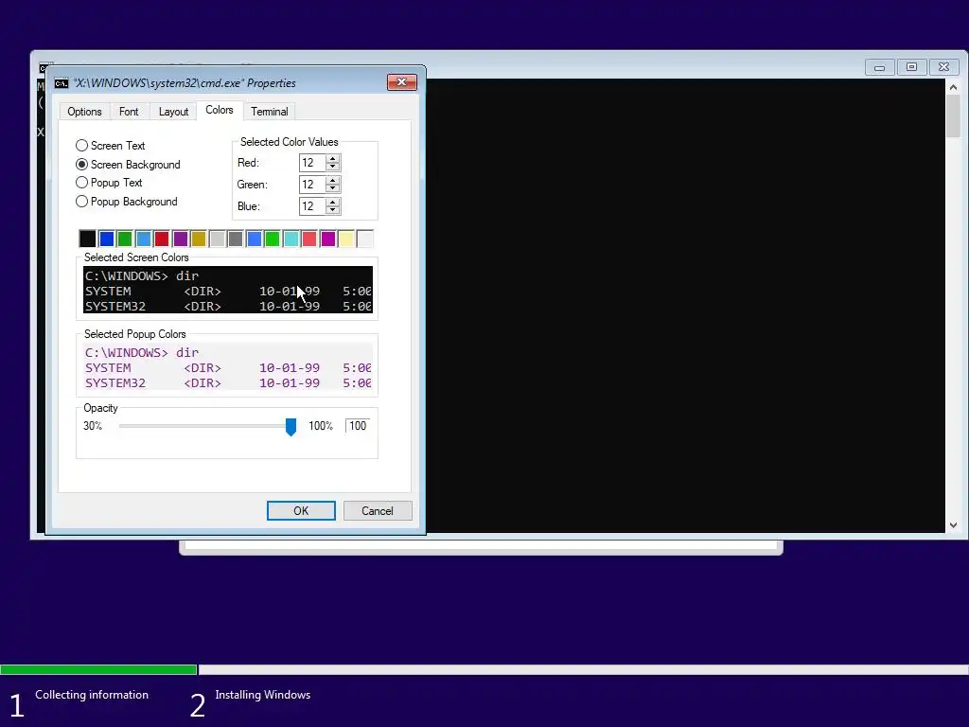Select the light gray color swatch
This screenshot has width=969, height=727.
pyautogui.click(x=217, y=239)
